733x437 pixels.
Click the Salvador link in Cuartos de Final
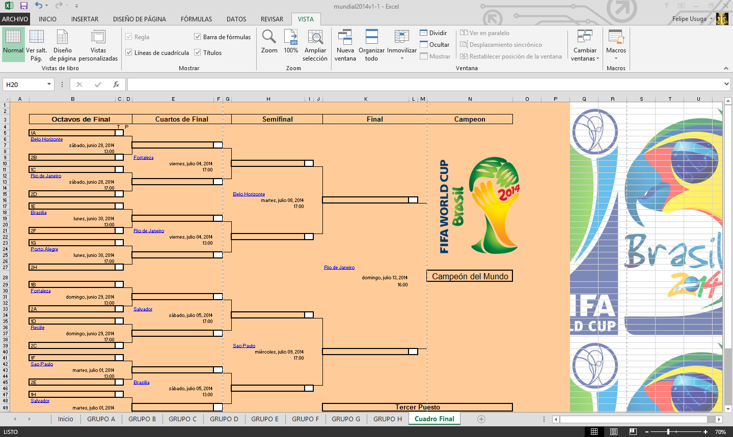point(143,309)
